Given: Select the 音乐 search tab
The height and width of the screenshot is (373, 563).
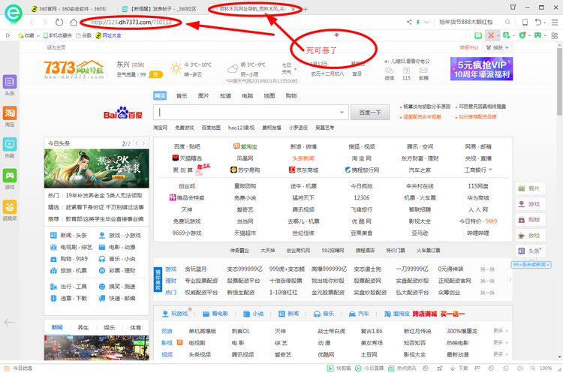Looking at the screenshot, I should (x=182, y=96).
